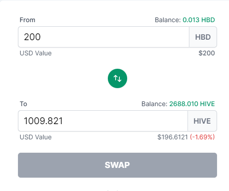This screenshot has height=191, width=229.
Task: Click the green swap direction arrows icon
Action: pos(117,78)
